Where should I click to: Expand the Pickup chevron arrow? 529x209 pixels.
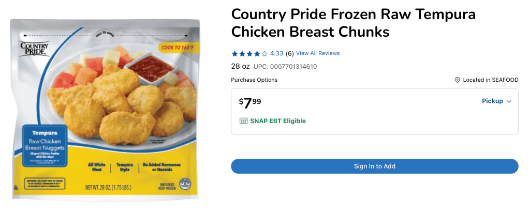509,101
